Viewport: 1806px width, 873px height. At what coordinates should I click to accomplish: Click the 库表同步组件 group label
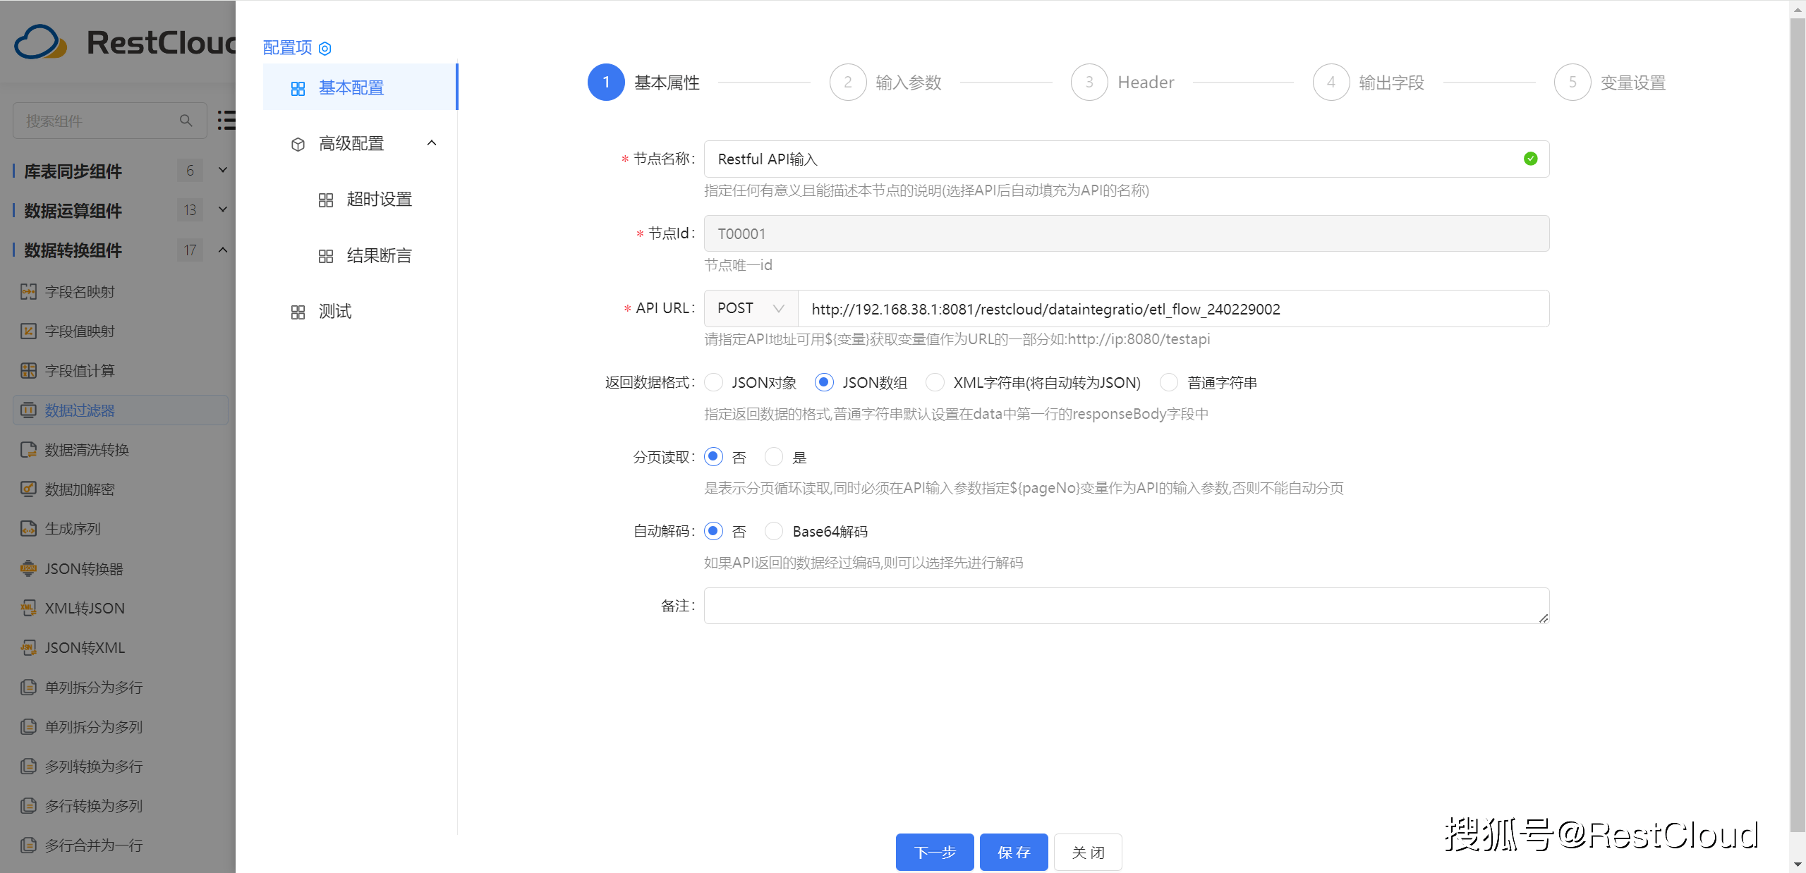[x=73, y=171]
